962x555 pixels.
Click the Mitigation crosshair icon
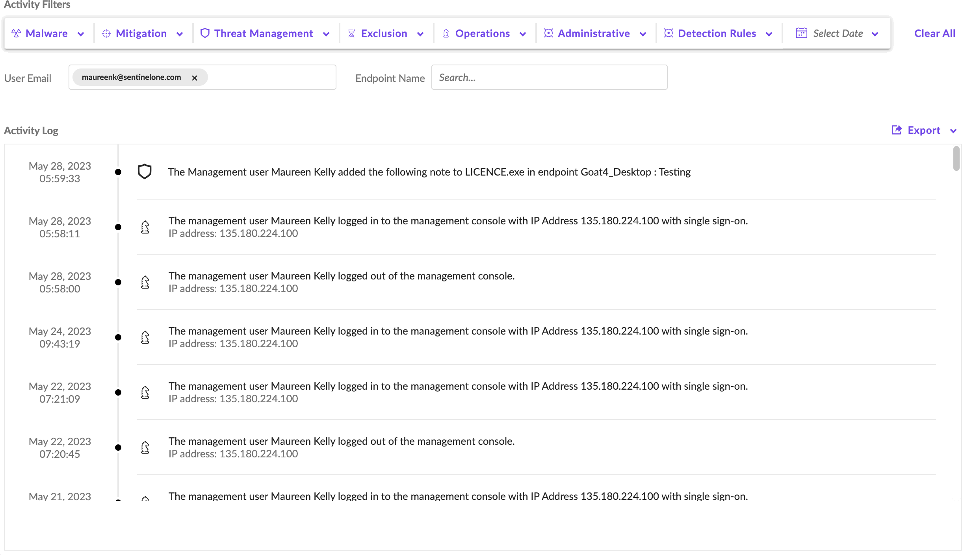(x=106, y=33)
